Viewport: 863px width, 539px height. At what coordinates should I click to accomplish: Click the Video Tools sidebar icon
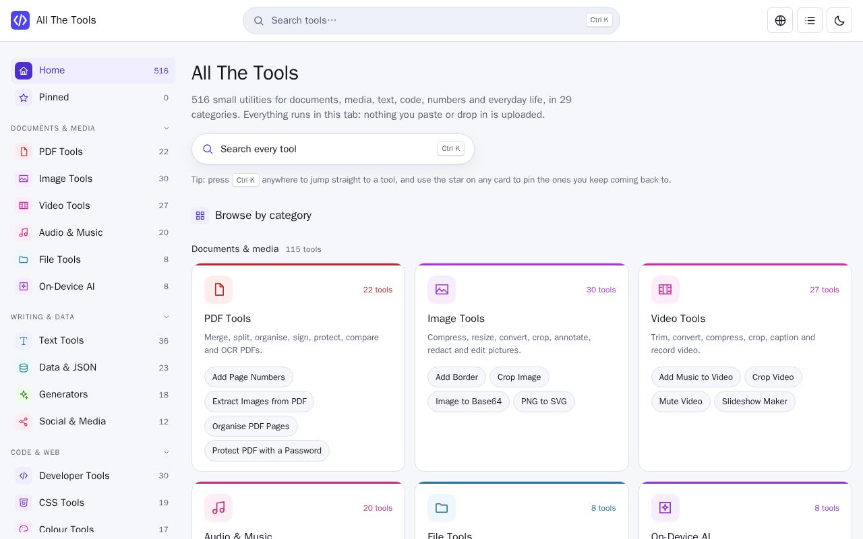(x=24, y=205)
